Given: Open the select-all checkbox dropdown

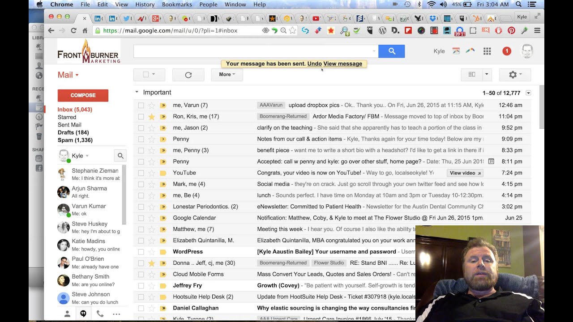Looking at the screenshot, I should click(x=154, y=75).
